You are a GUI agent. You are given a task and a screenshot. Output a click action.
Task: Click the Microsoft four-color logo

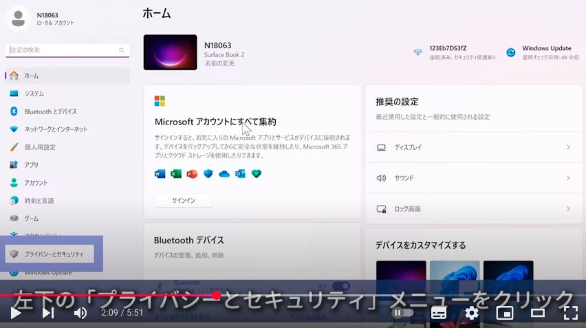(x=160, y=101)
